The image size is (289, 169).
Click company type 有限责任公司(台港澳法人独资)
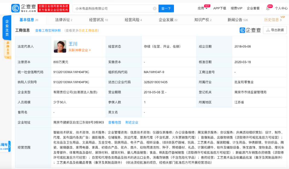75,92
